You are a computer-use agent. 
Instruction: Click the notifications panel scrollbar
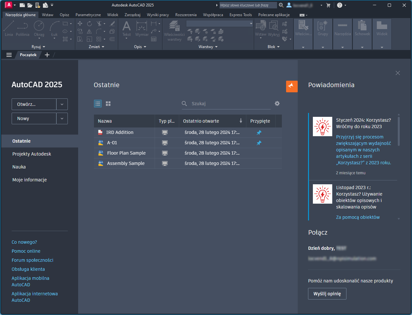click(x=399, y=131)
